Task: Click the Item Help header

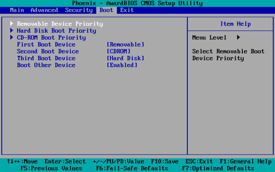Action: point(235,24)
